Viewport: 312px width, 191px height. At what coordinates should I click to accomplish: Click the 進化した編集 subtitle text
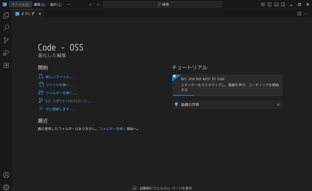[x=52, y=55]
